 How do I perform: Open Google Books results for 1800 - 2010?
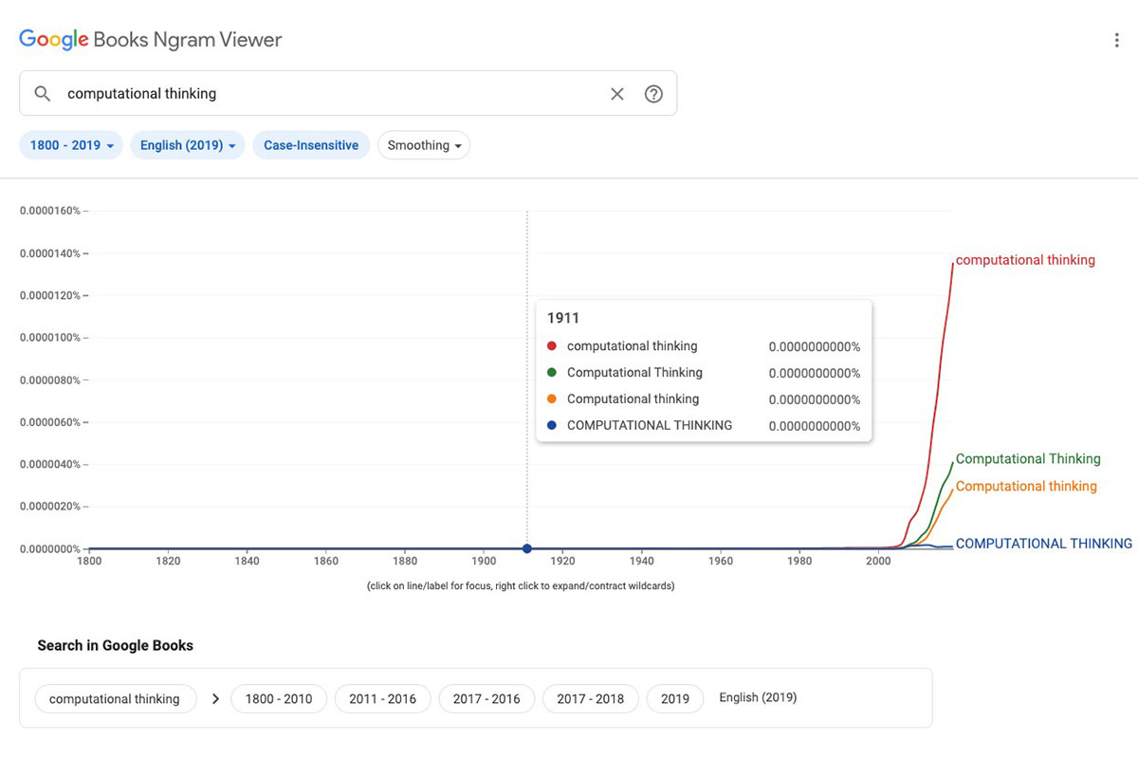click(279, 699)
